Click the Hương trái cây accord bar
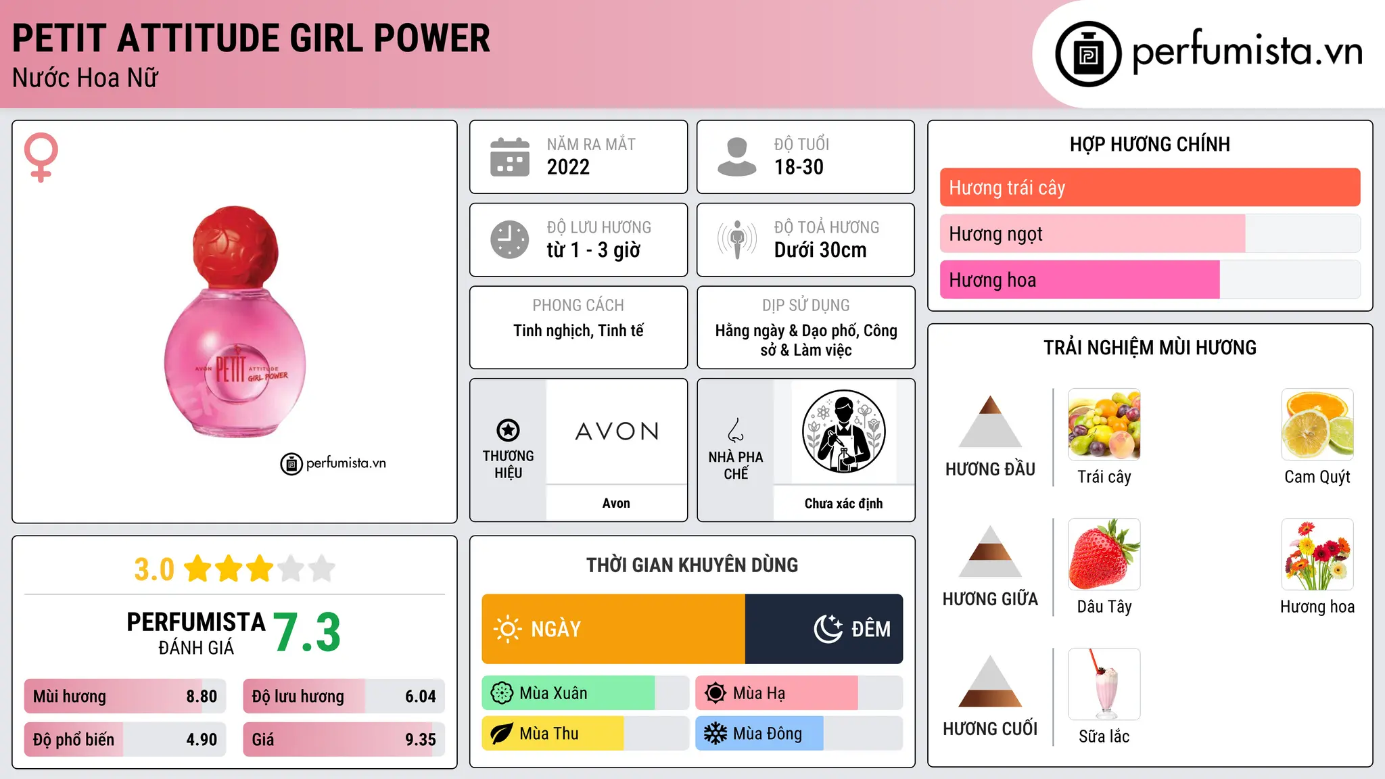Image resolution: width=1385 pixels, height=779 pixels. pyautogui.click(x=1150, y=187)
